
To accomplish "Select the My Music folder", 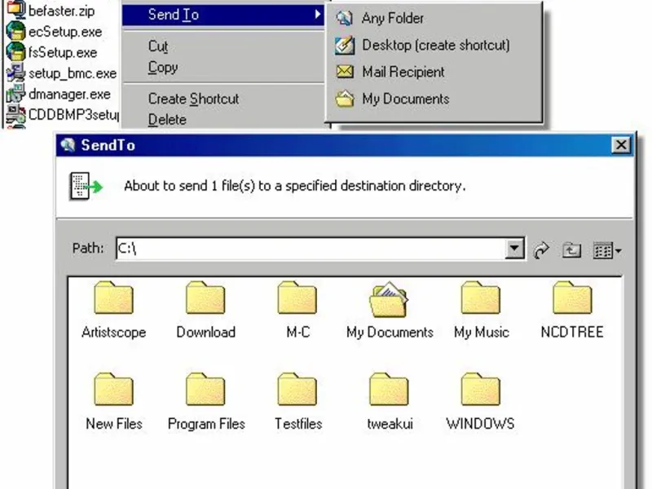I will pos(481,311).
